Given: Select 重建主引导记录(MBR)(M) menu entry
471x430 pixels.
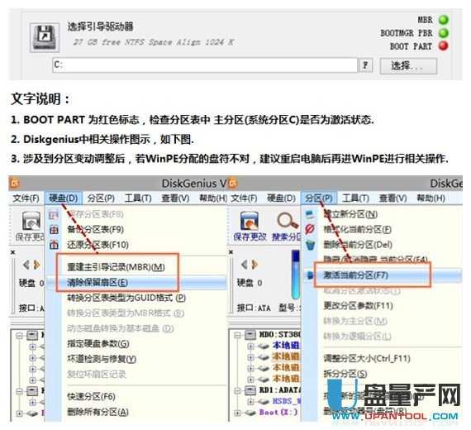Looking at the screenshot, I should 116,267.
